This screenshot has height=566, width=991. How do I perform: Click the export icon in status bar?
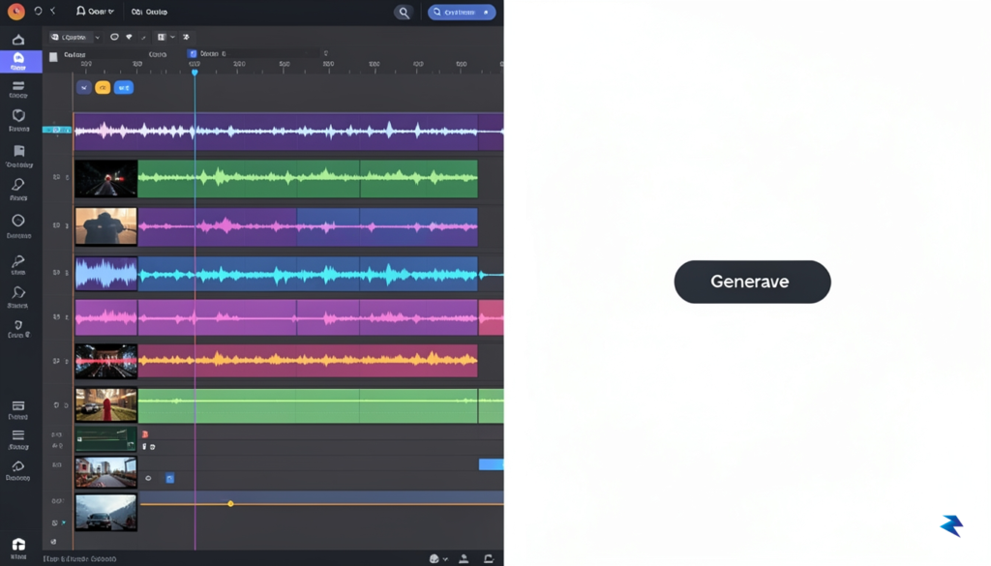489,558
